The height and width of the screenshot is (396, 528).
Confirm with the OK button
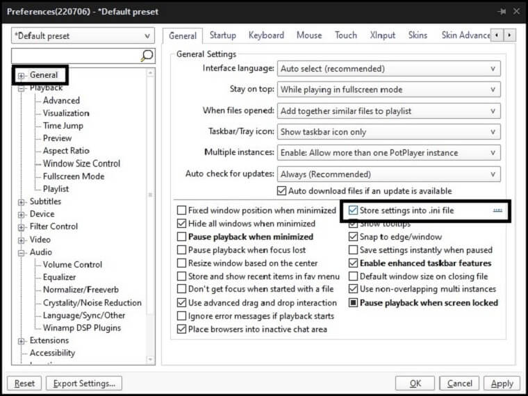click(x=415, y=383)
